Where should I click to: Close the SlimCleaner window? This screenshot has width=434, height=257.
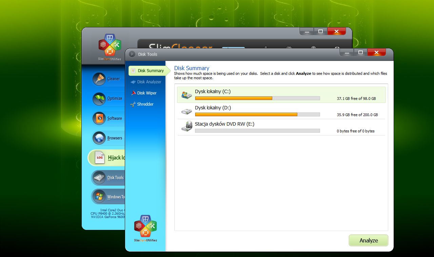pos(336,31)
